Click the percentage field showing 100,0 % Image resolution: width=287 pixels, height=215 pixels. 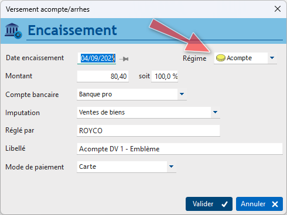pos(165,77)
